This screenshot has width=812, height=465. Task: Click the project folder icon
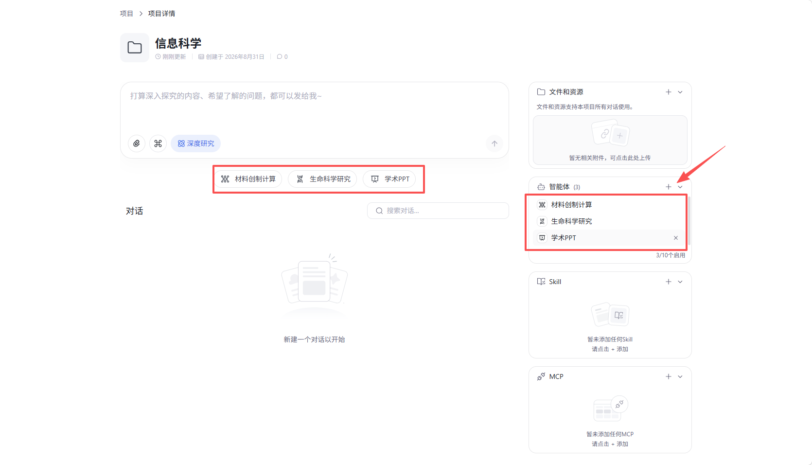pyautogui.click(x=135, y=48)
